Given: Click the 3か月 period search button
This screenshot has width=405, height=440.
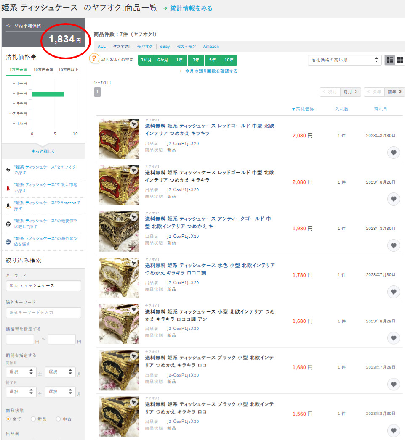Looking at the screenshot, I should click(146, 60).
